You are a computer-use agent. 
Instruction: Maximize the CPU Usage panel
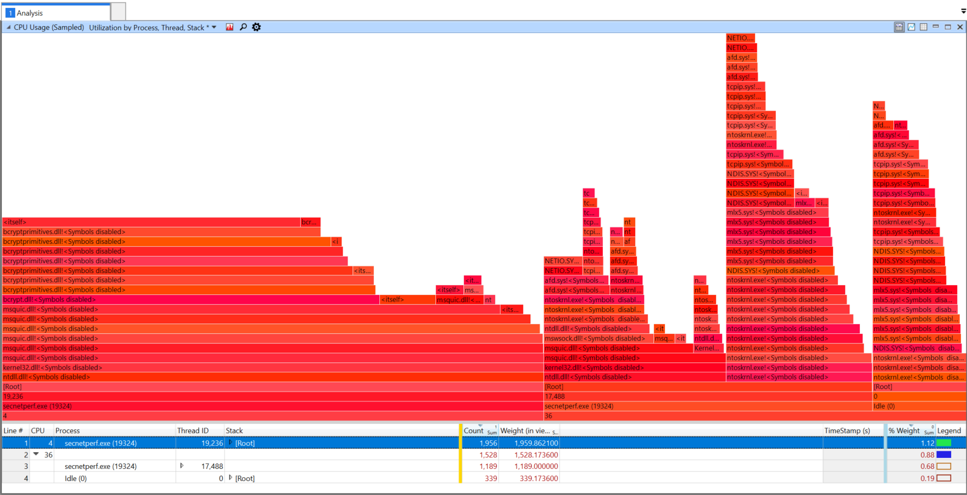click(948, 27)
